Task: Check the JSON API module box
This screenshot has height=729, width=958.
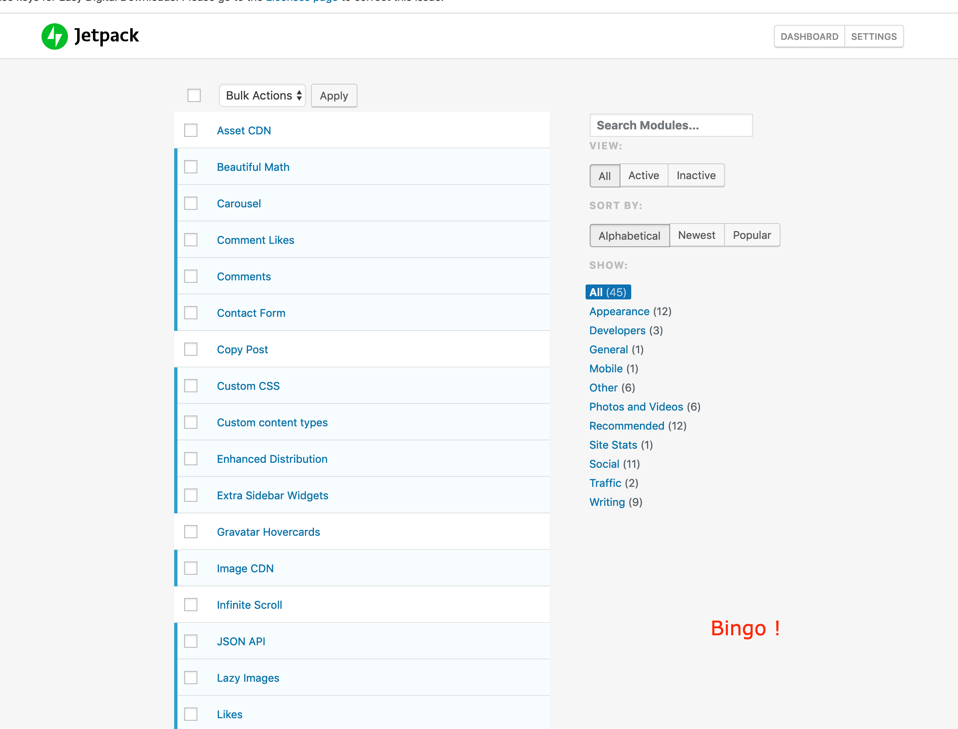Action: click(191, 642)
